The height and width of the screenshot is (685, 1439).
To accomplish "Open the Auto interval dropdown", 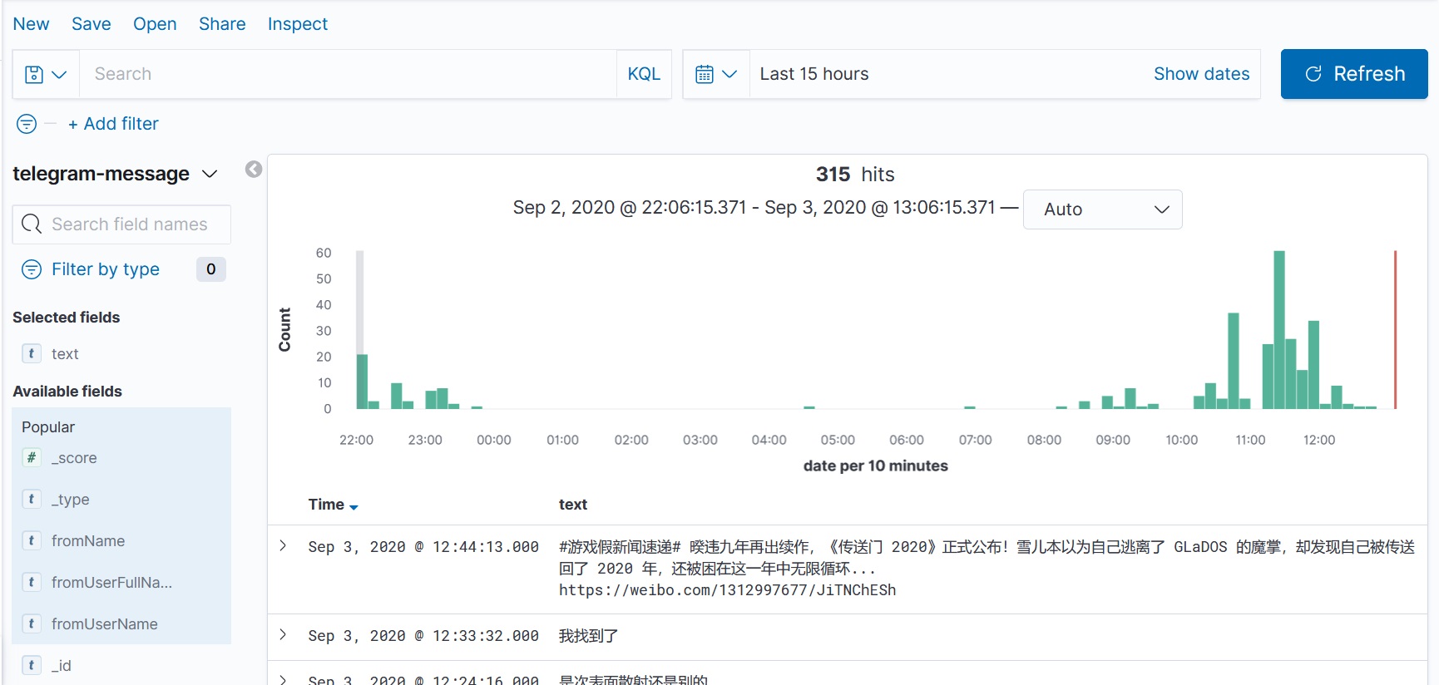I will [x=1102, y=209].
